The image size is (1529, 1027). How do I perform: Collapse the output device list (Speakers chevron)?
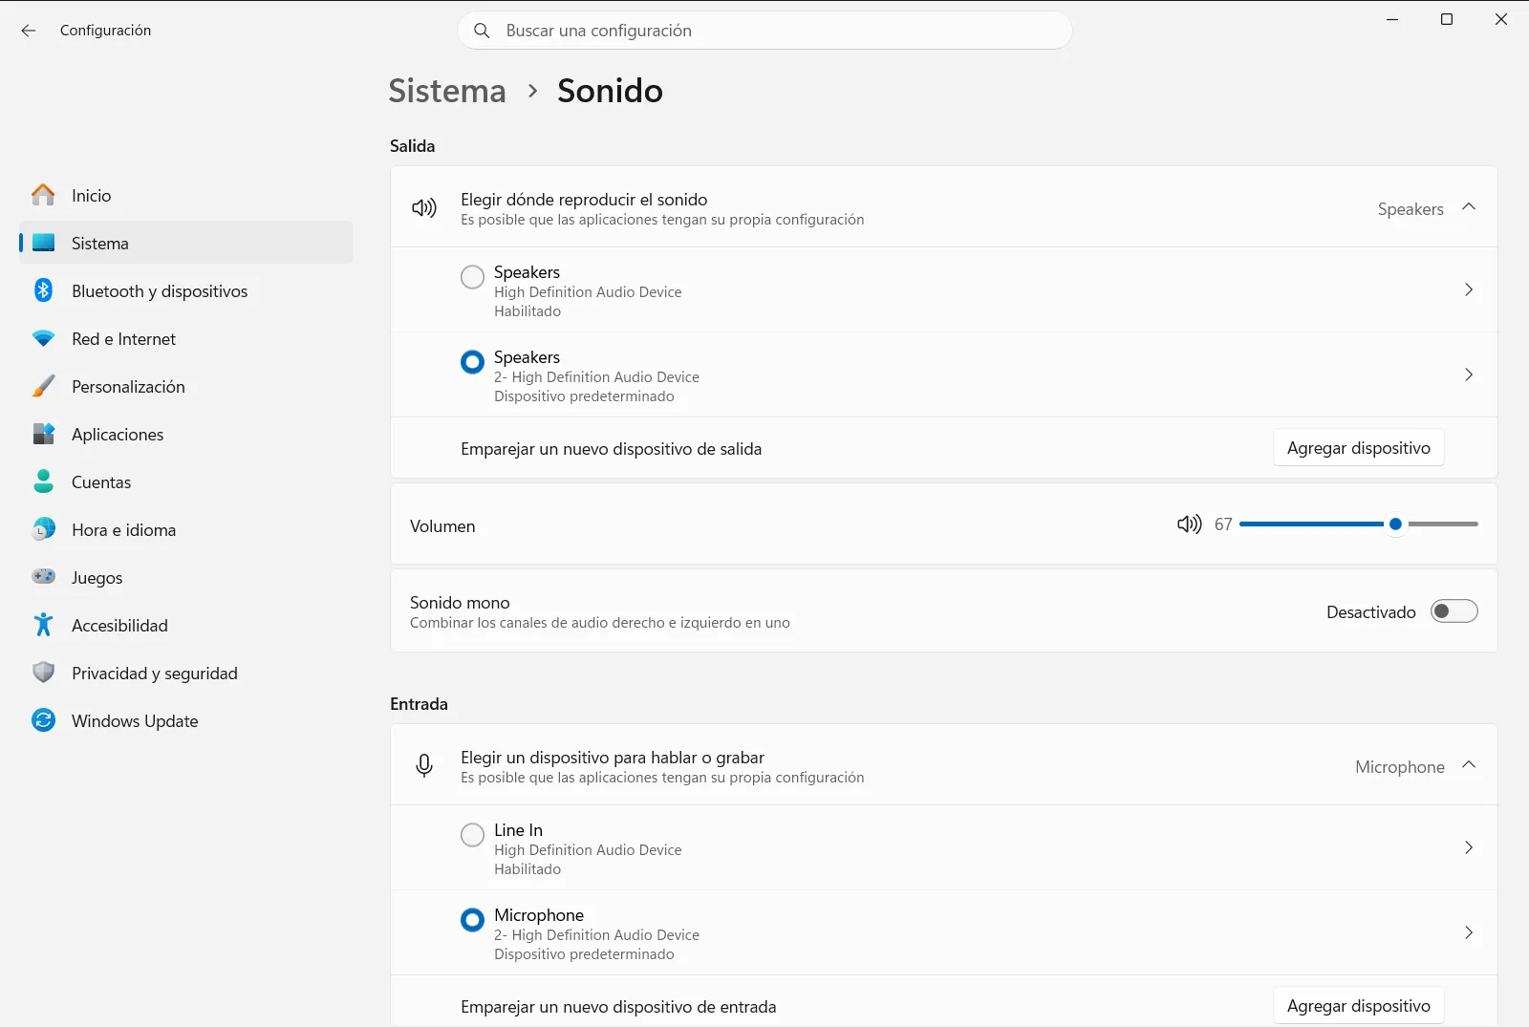pos(1469,207)
